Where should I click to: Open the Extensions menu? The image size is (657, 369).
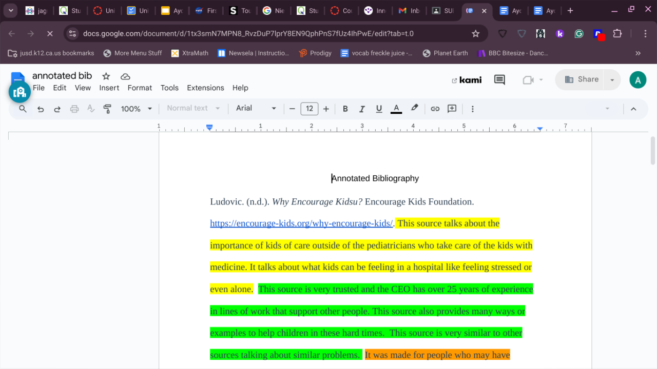[x=205, y=88]
